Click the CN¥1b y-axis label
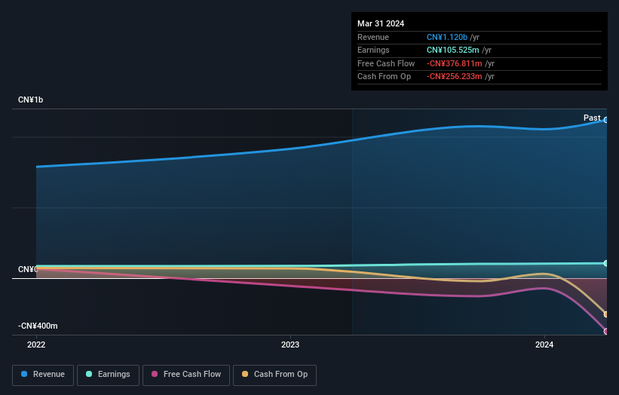Image resolution: width=619 pixels, height=395 pixels. 30,100
